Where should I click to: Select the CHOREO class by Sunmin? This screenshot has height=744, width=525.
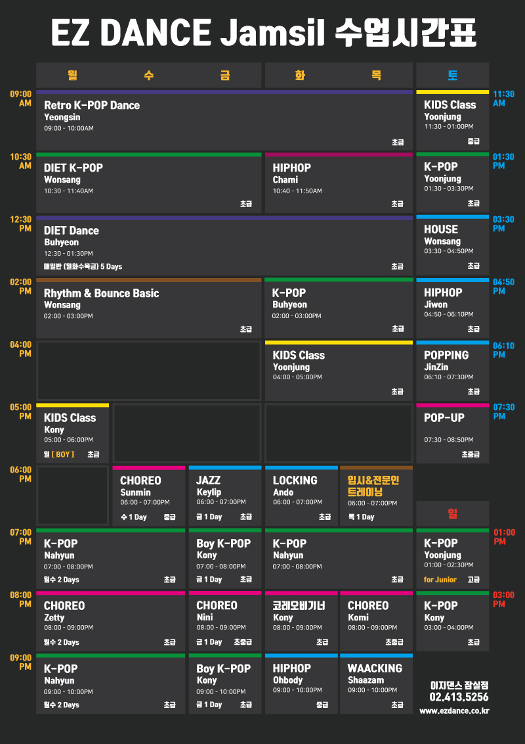coord(149,496)
